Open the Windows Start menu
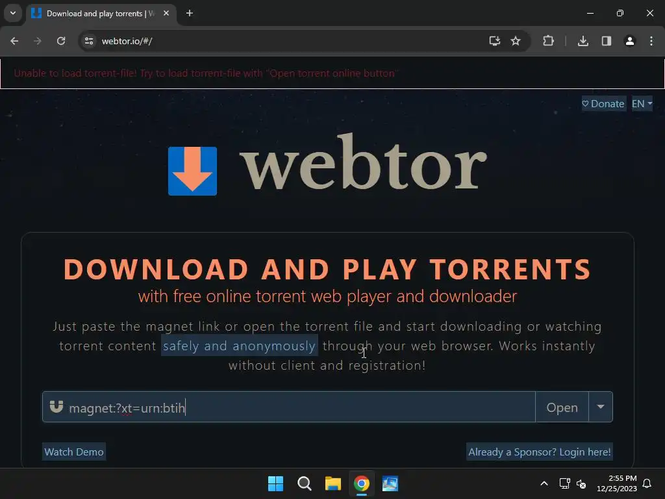This screenshot has width=665, height=499. (x=275, y=483)
